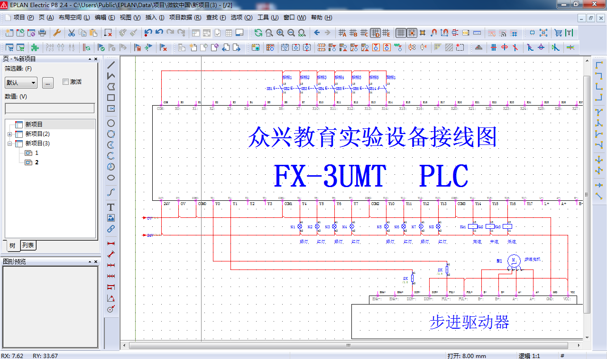
Task: Click the shopping cart icon in top toolbar
Action: [558, 33]
